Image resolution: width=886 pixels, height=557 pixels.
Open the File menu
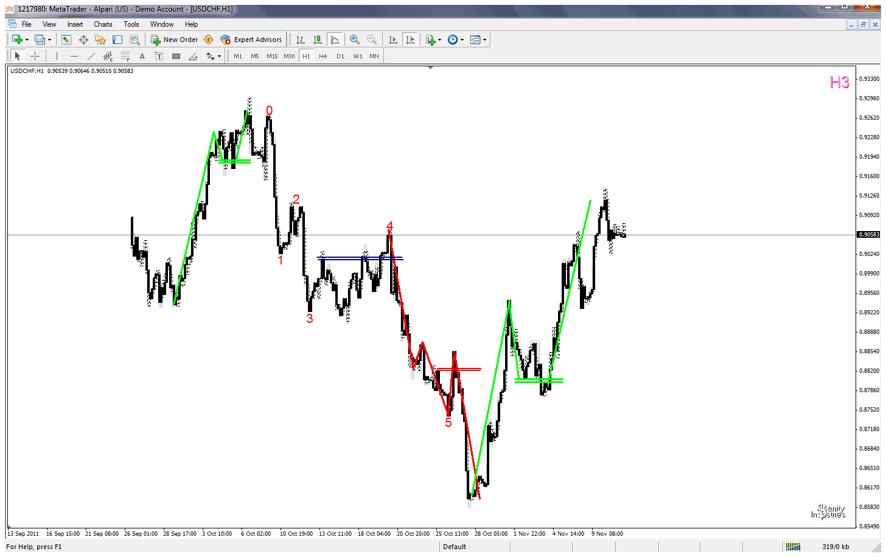tap(27, 24)
